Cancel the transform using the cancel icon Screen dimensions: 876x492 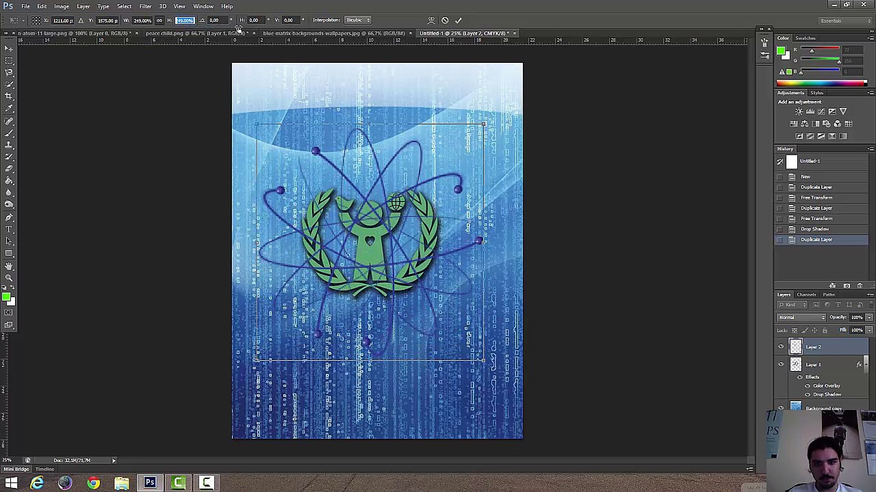445,20
